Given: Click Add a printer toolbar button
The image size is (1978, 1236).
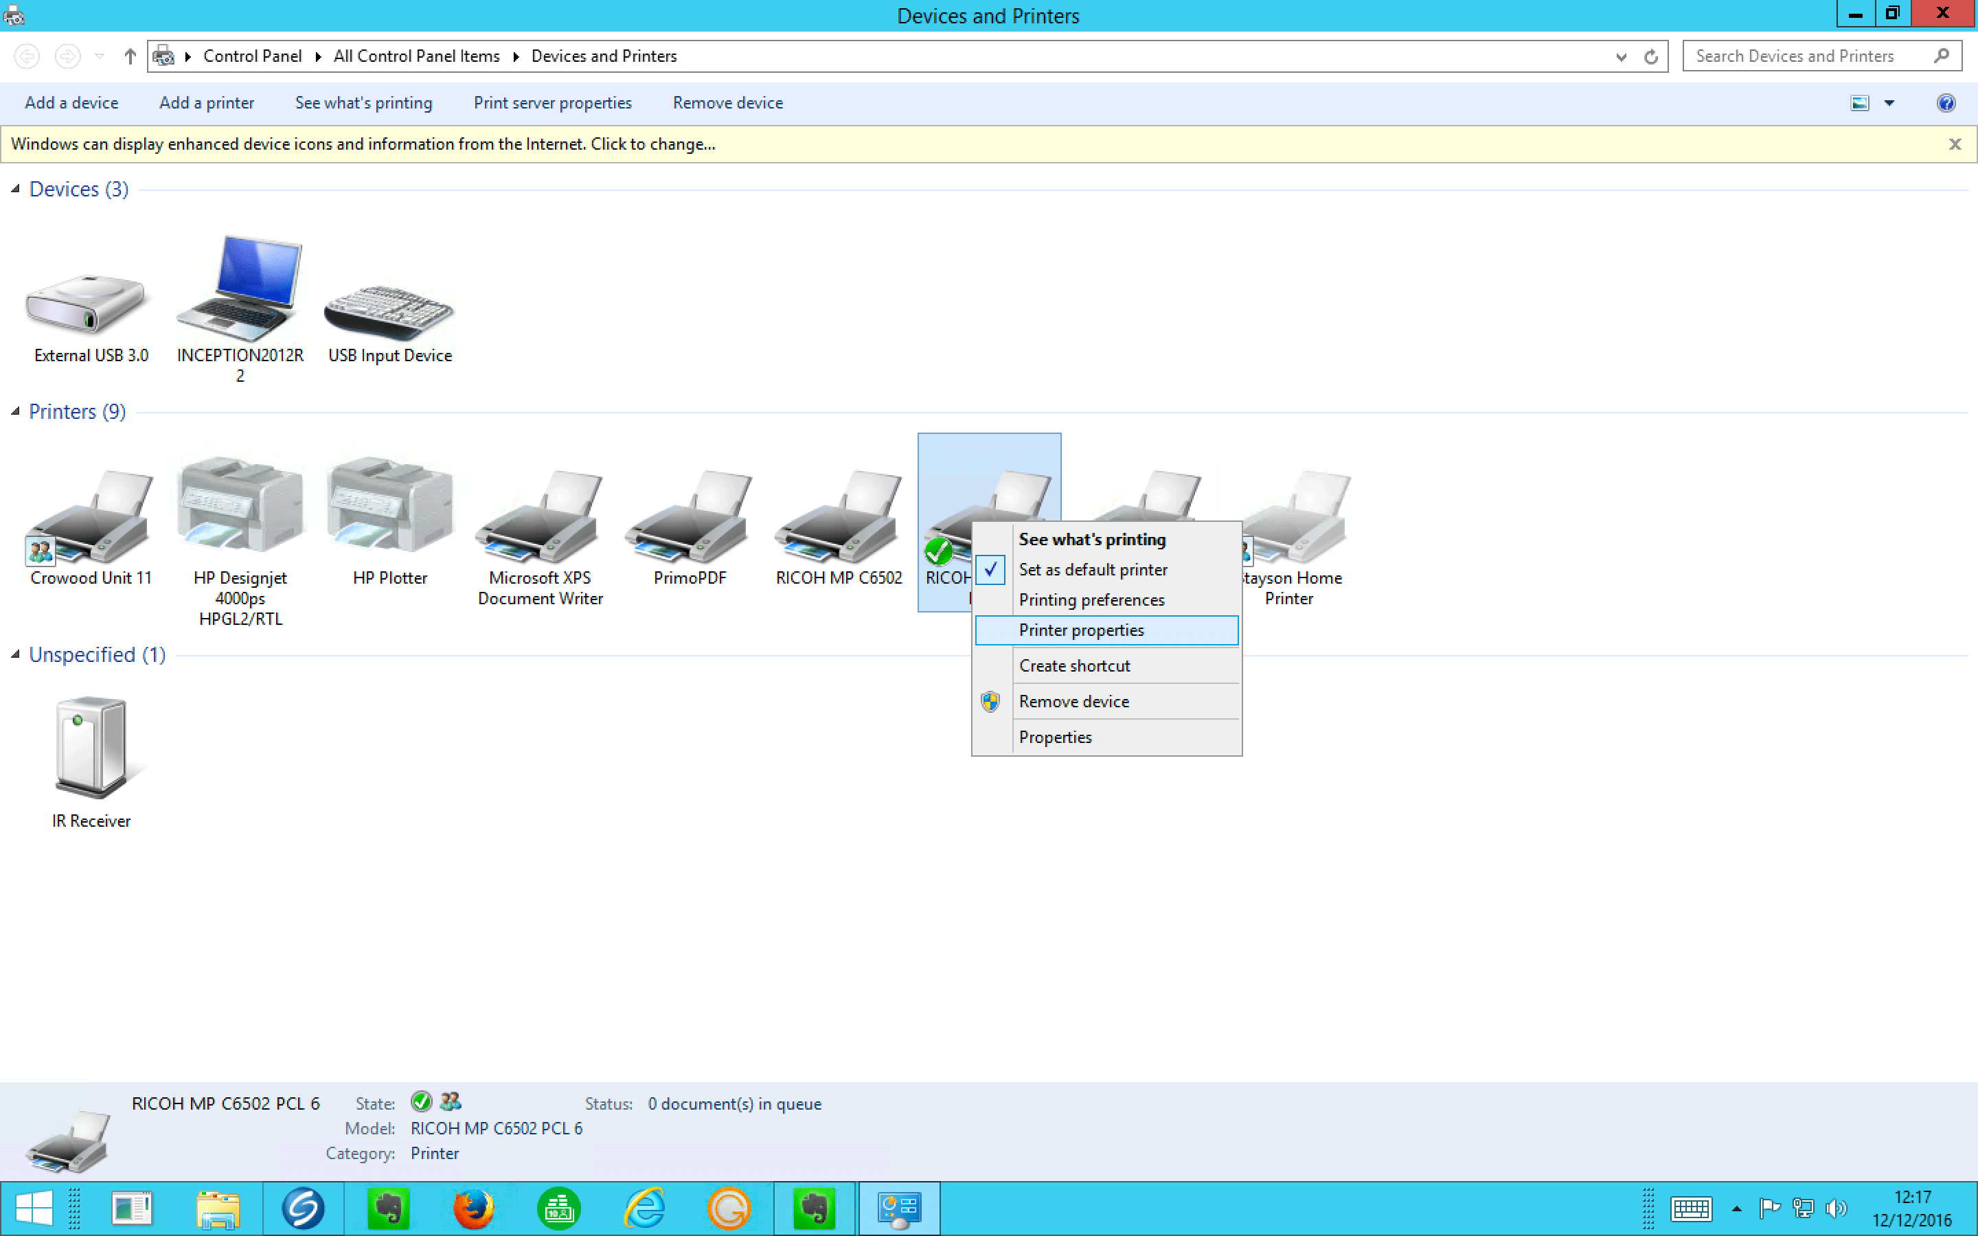Looking at the screenshot, I should (x=207, y=103).
